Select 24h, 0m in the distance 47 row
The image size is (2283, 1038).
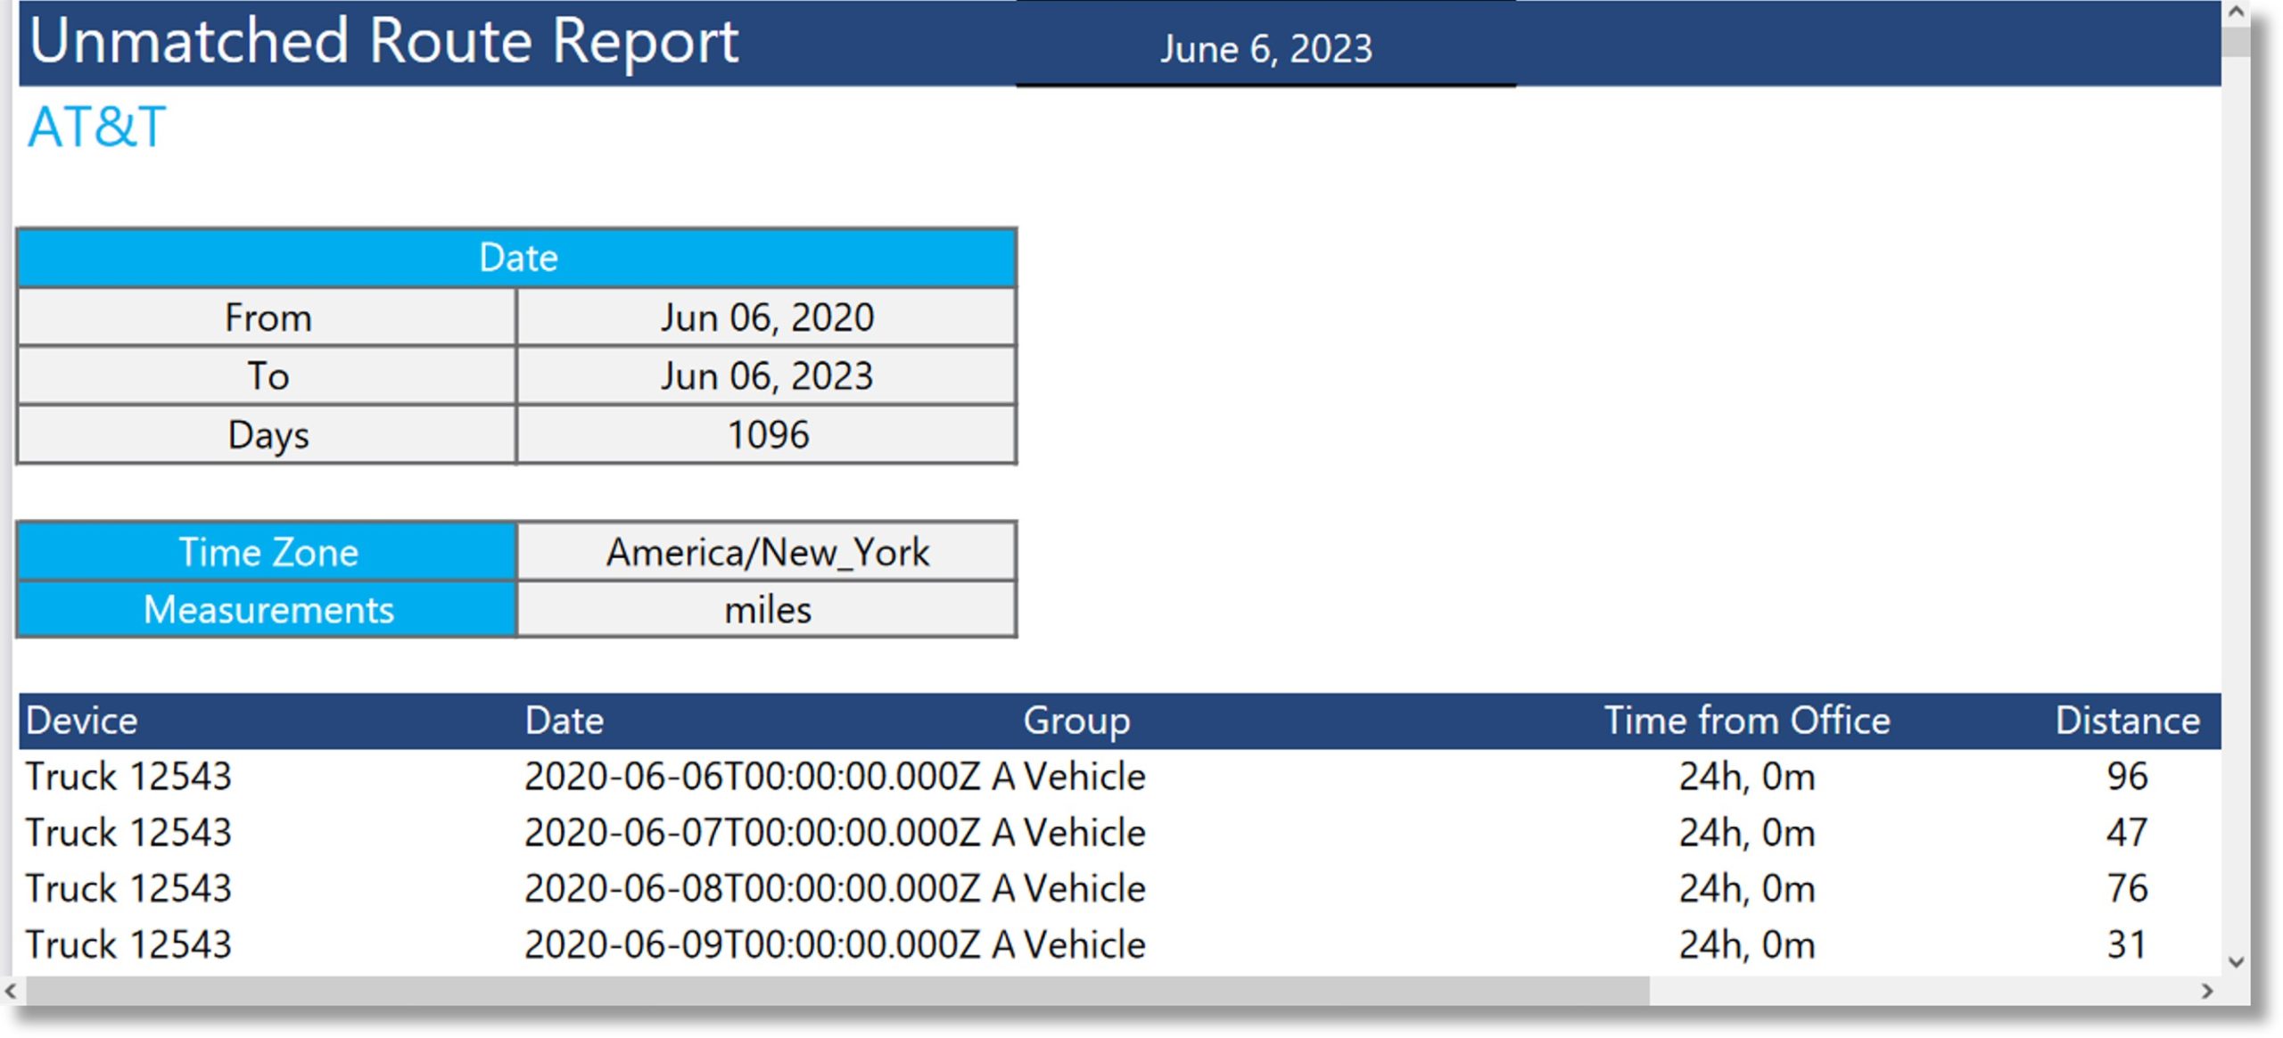1747,833
